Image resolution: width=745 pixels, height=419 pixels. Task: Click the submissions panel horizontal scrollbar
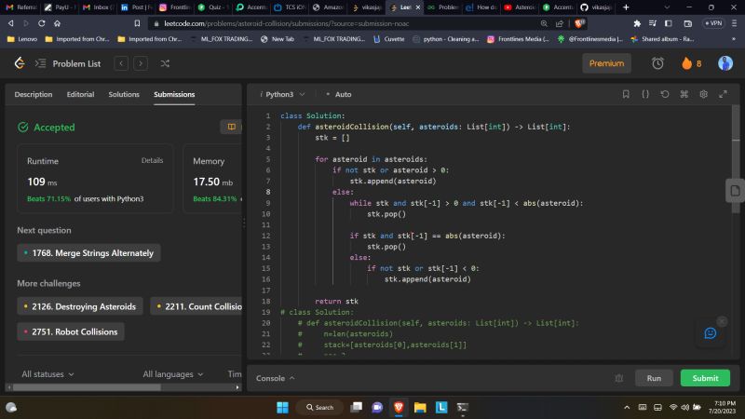click(x=87, y=387)
